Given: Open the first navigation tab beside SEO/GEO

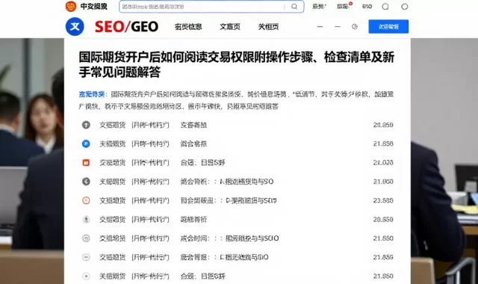Looking at the screenshot, I should (x=188, y=27).
